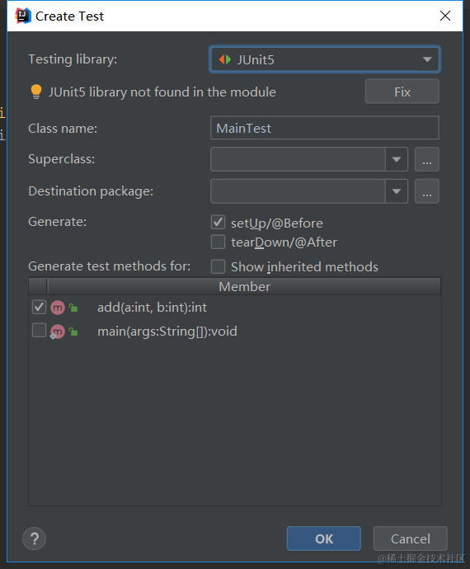Viewport: 470px width, 569px height.
Task: Expand the Superclass dropdown arrow
Action: [397, 159]
